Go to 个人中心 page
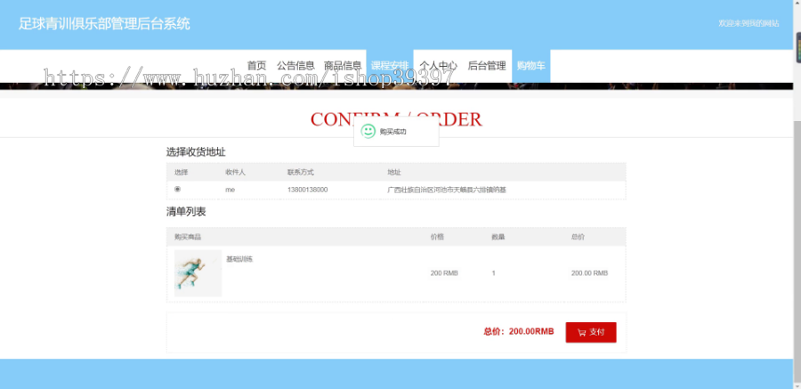This screenshot has height=389, width=801. [x=438, y=66]
